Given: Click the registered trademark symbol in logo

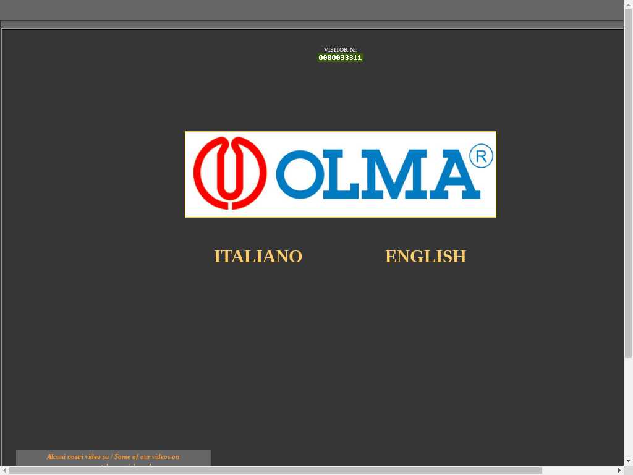Looking at the screenshot, I should click(x=481, y=156).
